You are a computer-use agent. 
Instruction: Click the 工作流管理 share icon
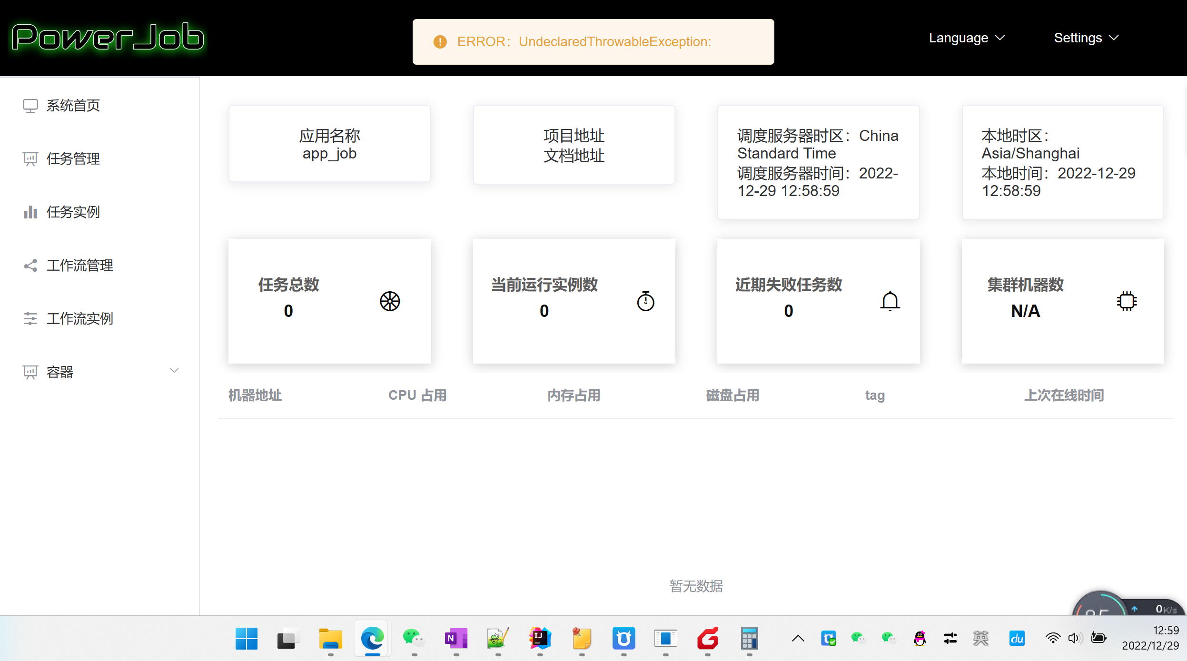pyautogui.click(x=30, y=266)
